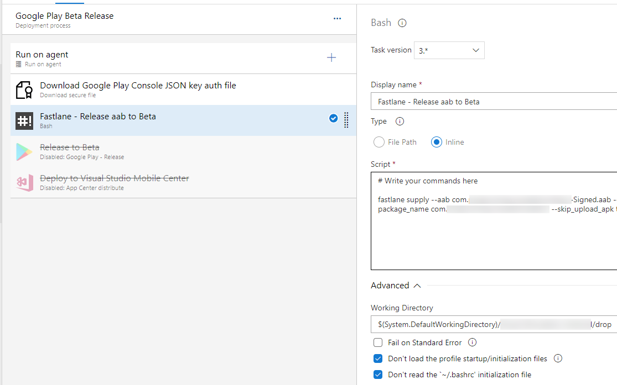Select the File Path radio button
Image resolution: width=617 pixels, height=385 pixels.
[379, 142]
